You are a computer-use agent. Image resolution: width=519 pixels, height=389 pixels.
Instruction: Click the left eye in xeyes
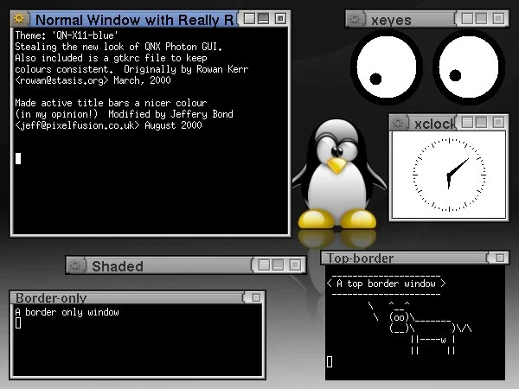coord(386,67)
